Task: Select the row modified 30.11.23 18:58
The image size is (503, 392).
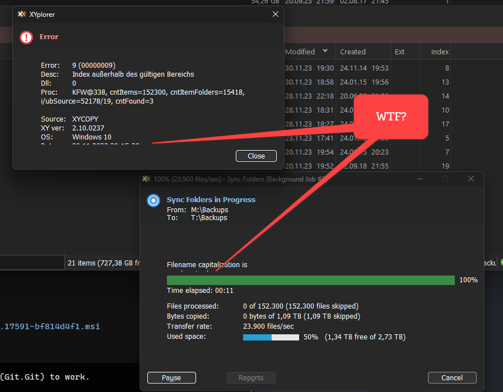Action: coord(309,82)
